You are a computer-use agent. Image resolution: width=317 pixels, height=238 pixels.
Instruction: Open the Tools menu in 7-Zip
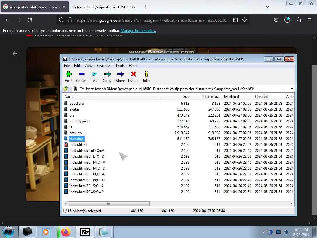coord(120,66)
